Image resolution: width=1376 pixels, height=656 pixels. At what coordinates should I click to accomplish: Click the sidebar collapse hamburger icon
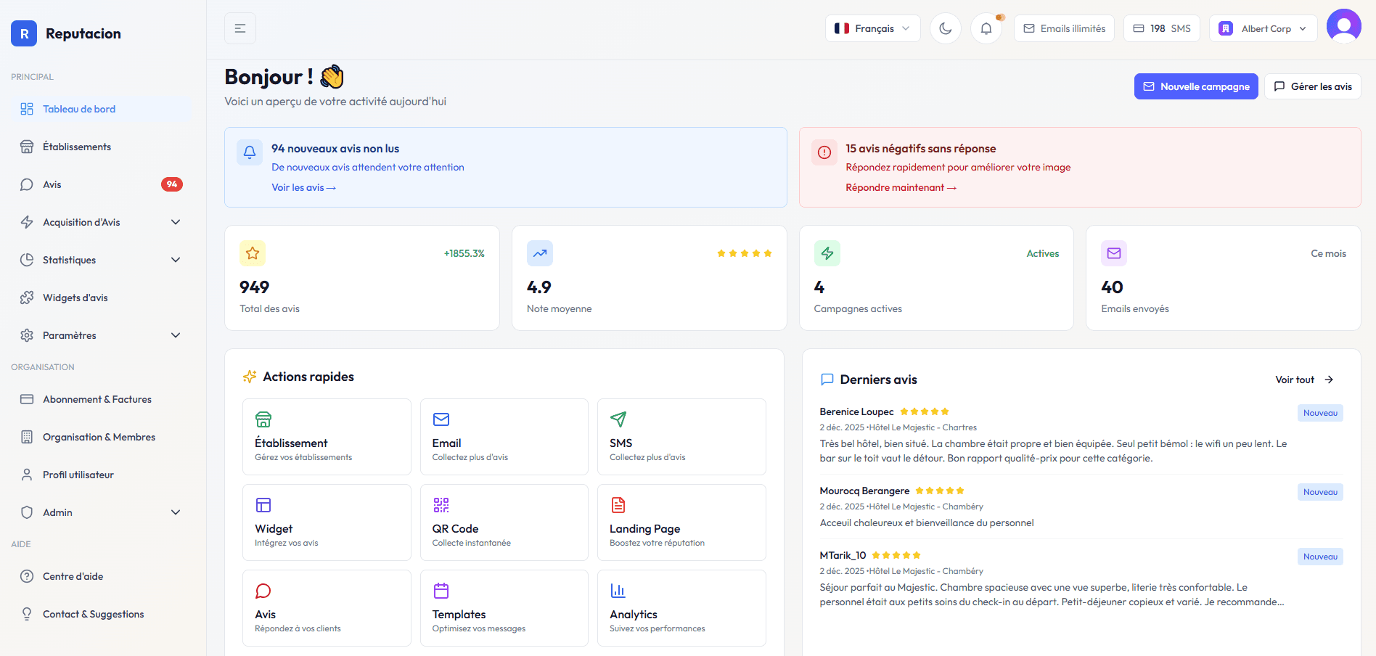(240, 28)
